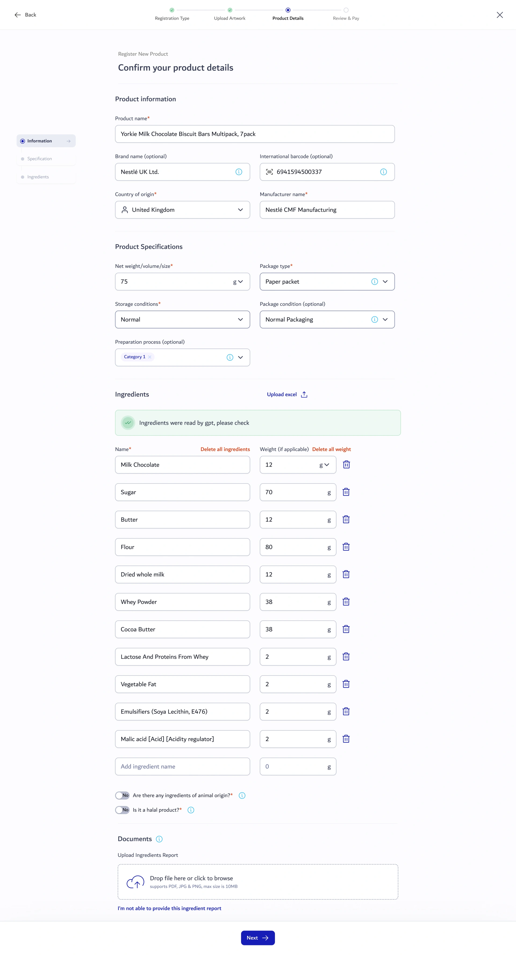Toggle the halal product switch

(122, 810)
